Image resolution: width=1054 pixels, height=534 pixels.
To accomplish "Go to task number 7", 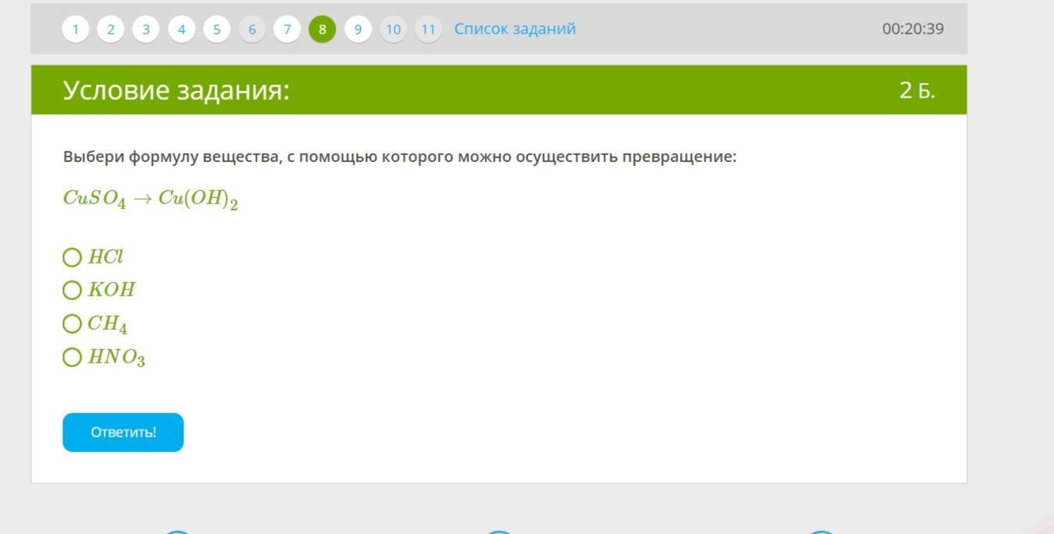I will [287, 30].
